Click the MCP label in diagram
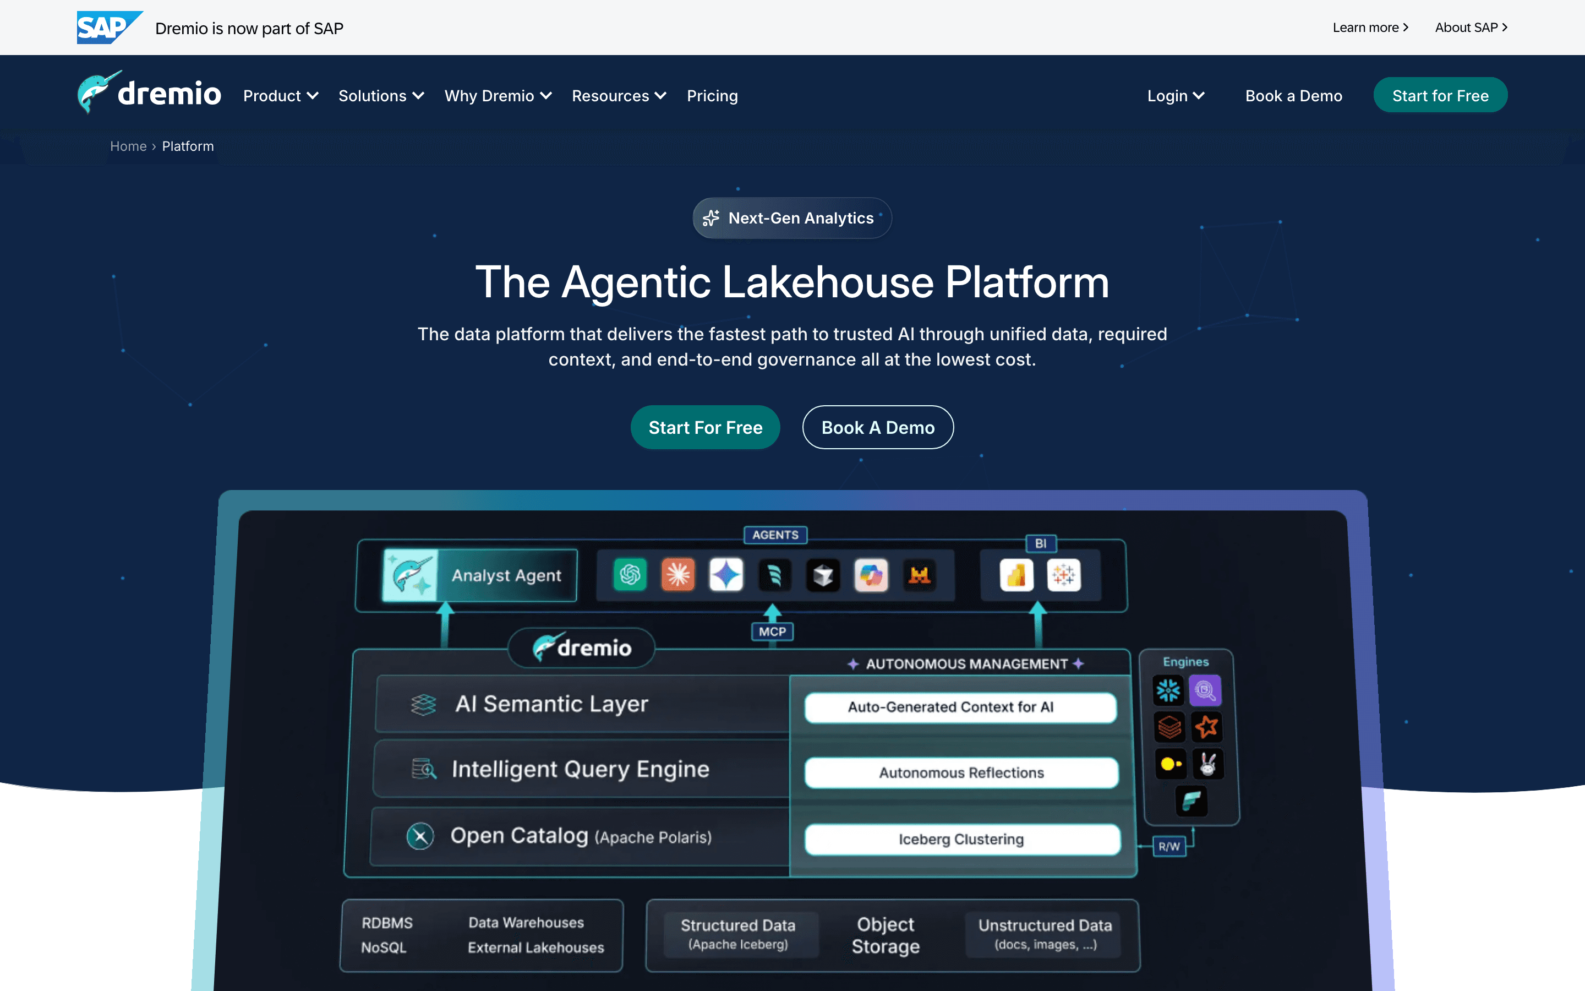The width and height of the screenshot is (1585, 991). (772, 632)
